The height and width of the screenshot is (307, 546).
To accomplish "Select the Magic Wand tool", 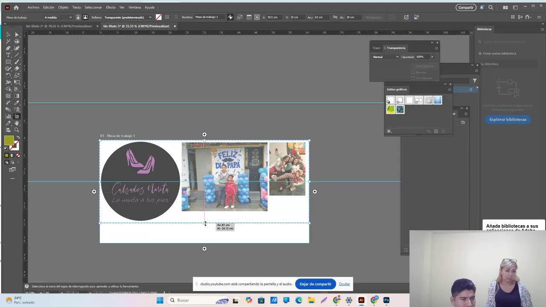I will 8,41.
